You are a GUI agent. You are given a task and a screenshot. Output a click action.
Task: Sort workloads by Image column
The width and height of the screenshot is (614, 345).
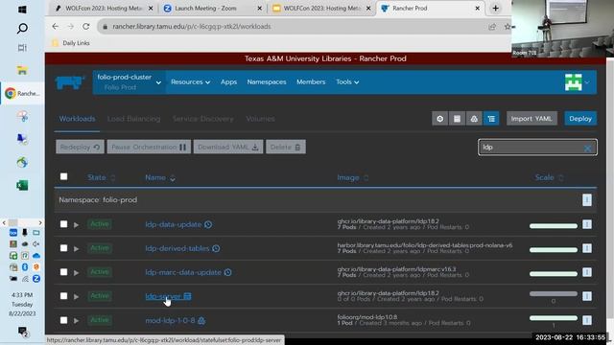[352, 177]
